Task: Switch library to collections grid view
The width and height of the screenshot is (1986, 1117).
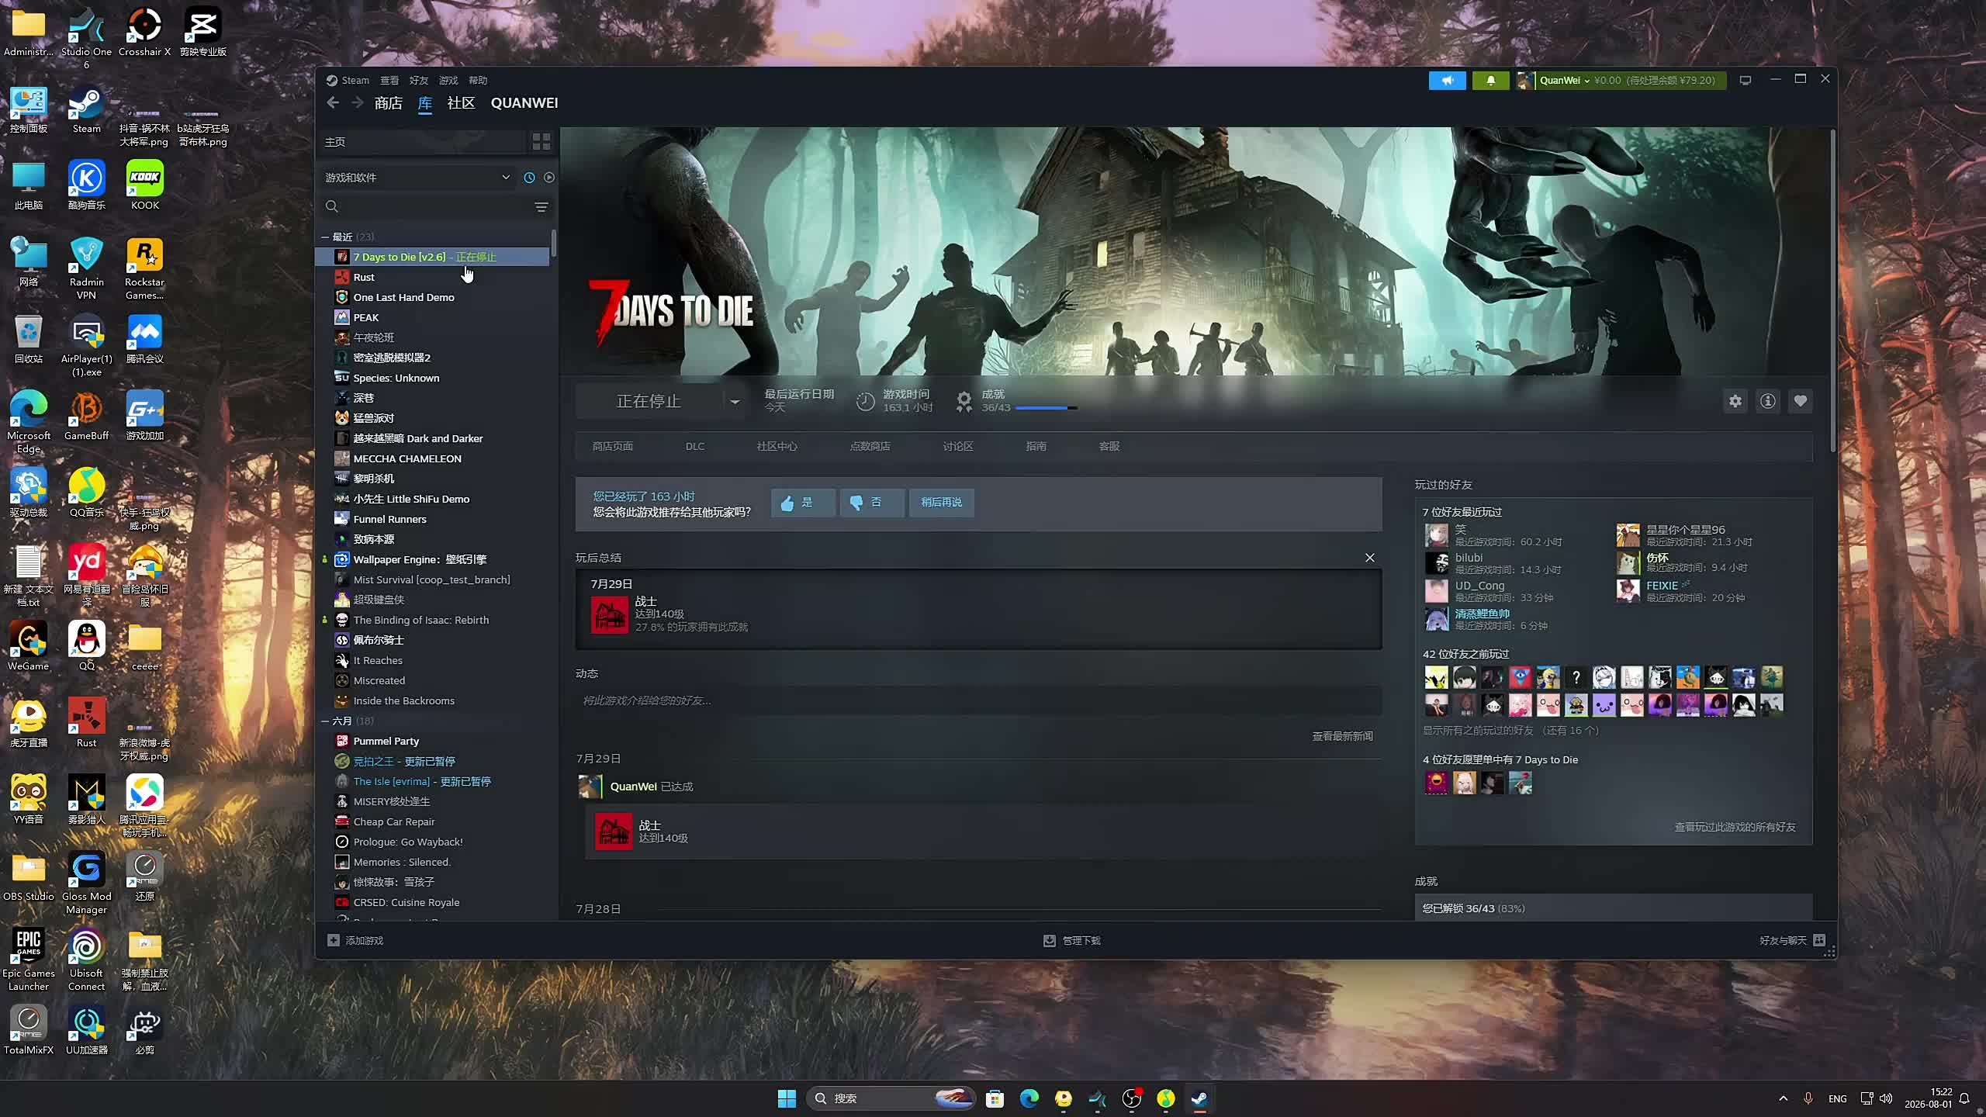Action: pos(541,142)
